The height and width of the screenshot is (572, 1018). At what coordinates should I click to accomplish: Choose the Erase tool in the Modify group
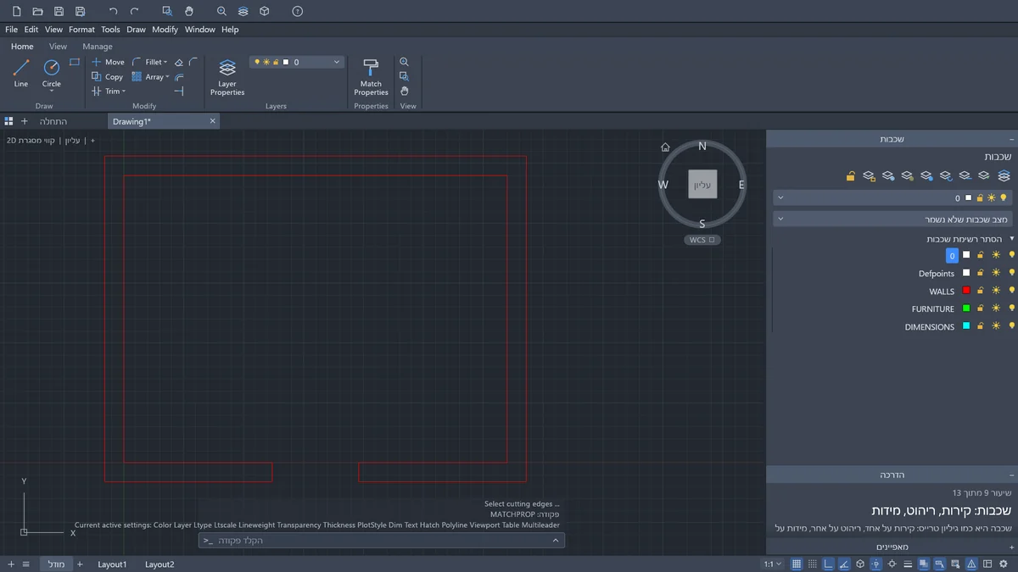pos(178,62)
